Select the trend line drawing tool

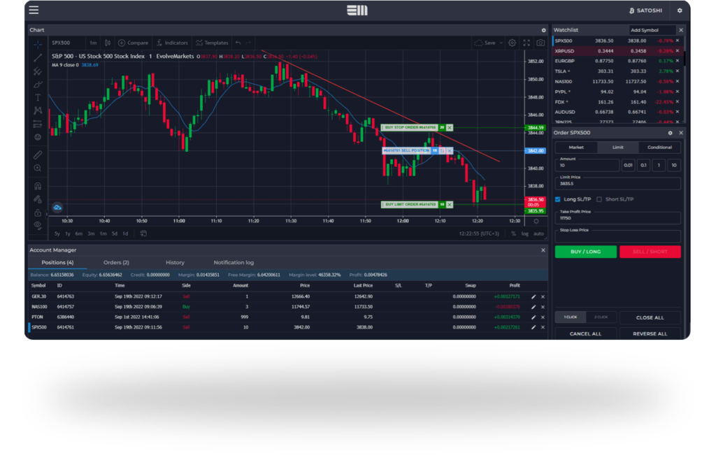(x=38, y=58)
